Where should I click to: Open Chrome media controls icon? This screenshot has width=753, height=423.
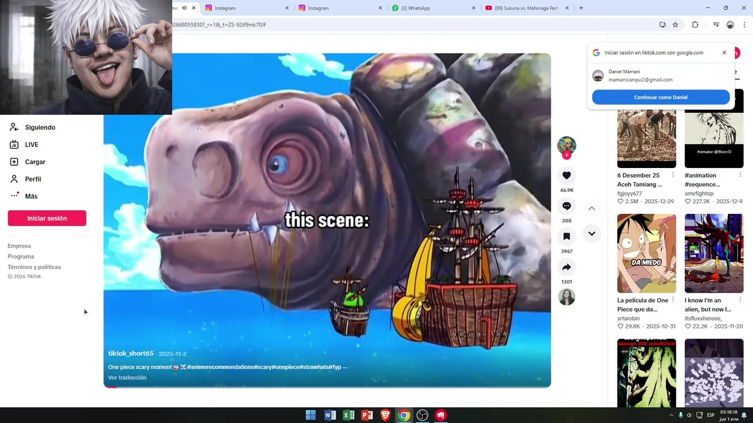point(716,25)
